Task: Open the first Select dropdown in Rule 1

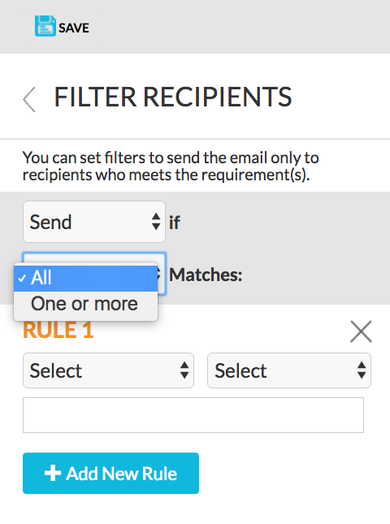Action: pos(108,370)
